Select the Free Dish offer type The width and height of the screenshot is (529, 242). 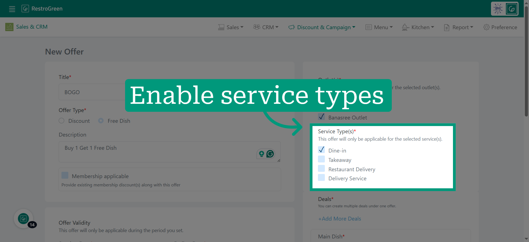101,121
